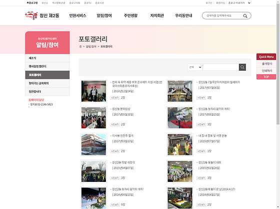This screenshot has width=280, height=209.
Task: Click 즐겨찾기 in the Quick Menu
Action: point(266,64)
